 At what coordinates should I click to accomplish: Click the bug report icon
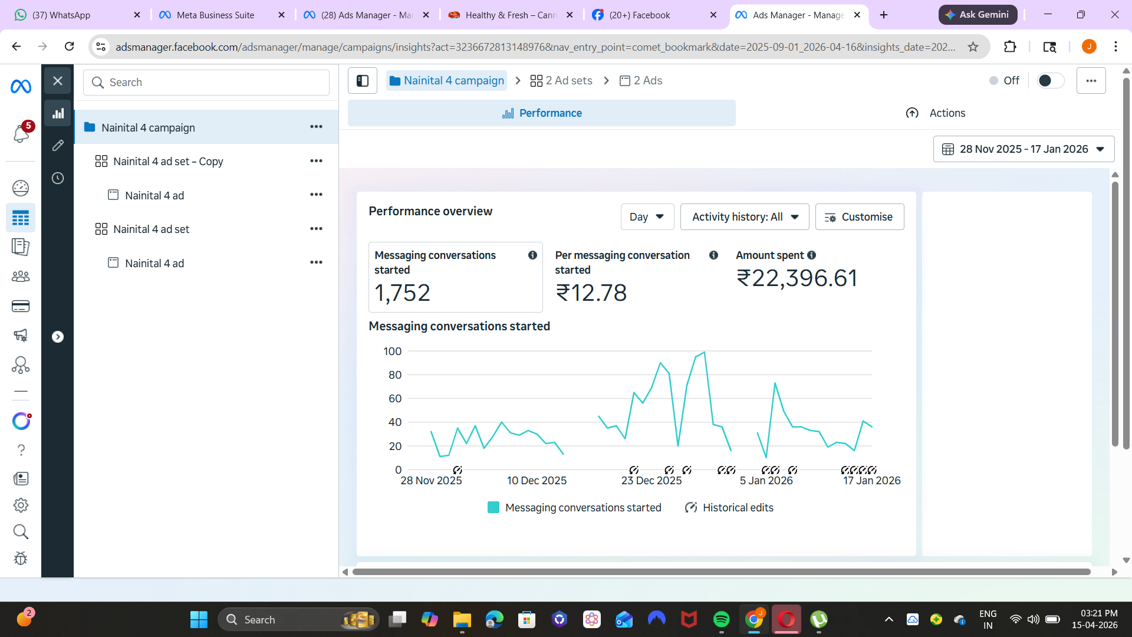point(21,558)
